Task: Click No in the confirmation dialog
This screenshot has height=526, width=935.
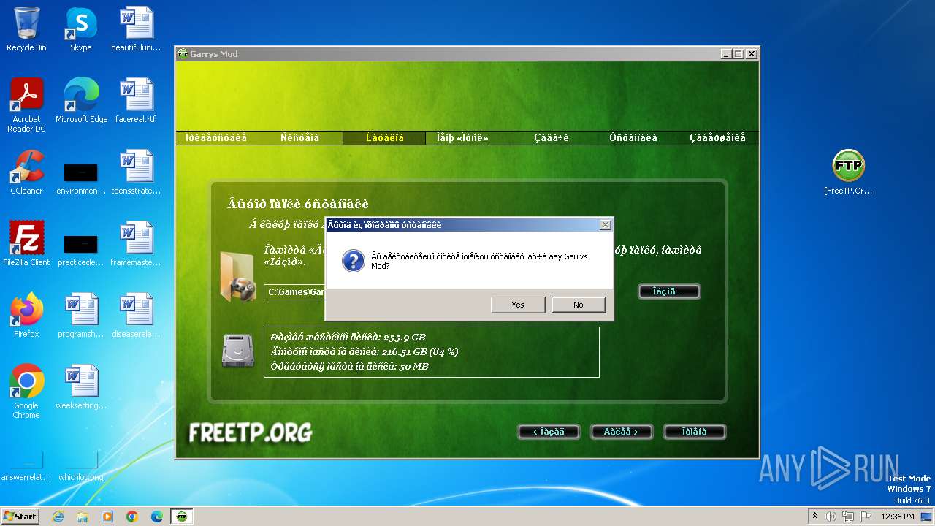Action: 578,305
